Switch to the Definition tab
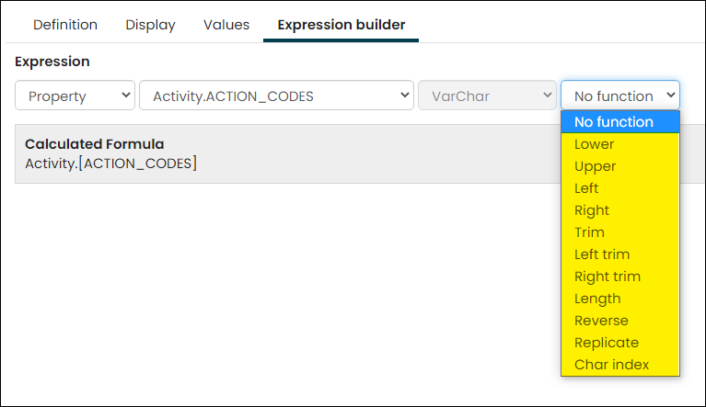The image size is (706, 407). point(65,25)
